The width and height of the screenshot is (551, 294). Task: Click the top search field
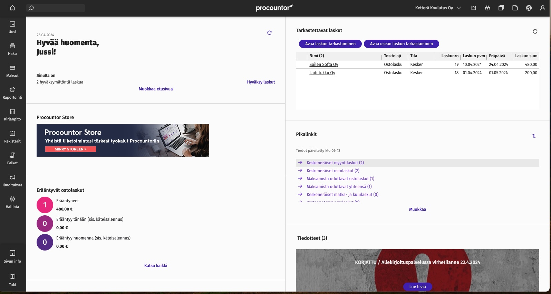click(x=56, y=8)
